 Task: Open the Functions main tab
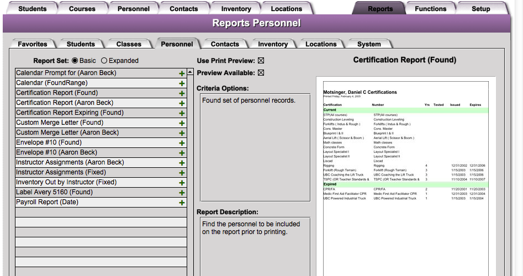click(x=430, y=8)
